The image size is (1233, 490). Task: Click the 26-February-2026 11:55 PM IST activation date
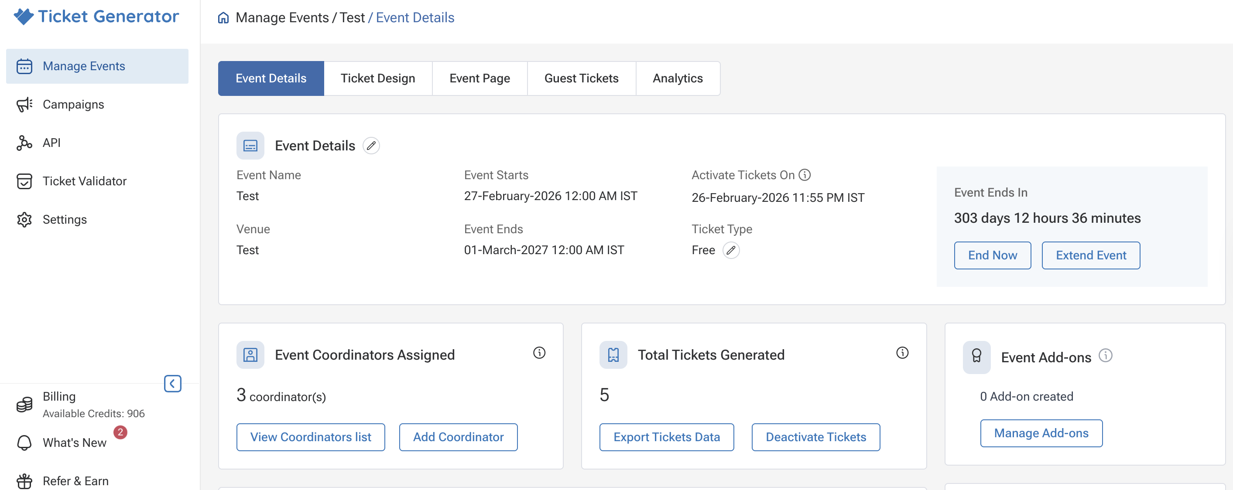(x=778, y=197)
